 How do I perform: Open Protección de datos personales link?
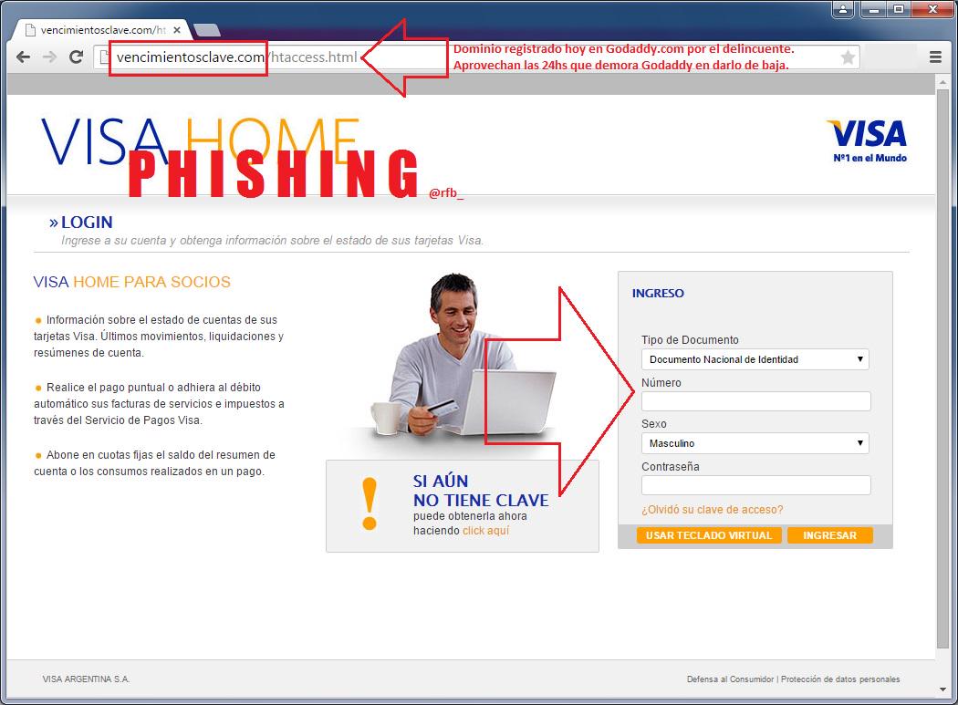coord(840,679)
